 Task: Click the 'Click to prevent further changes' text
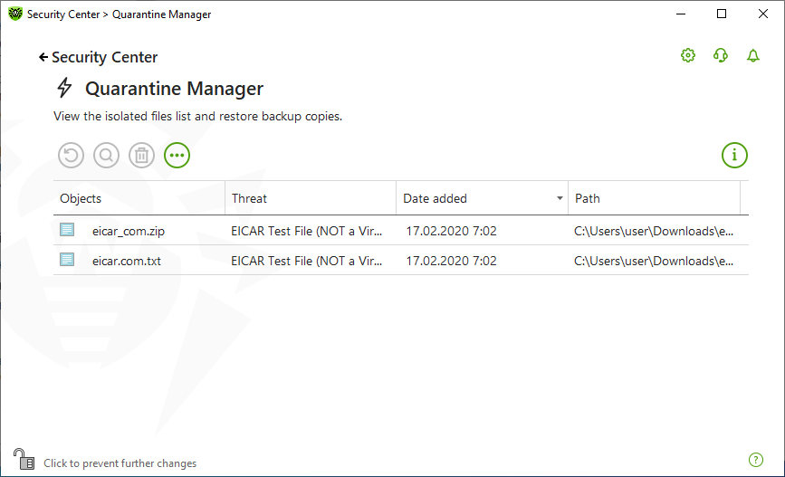pyautogui.click(x=120, y=463)
